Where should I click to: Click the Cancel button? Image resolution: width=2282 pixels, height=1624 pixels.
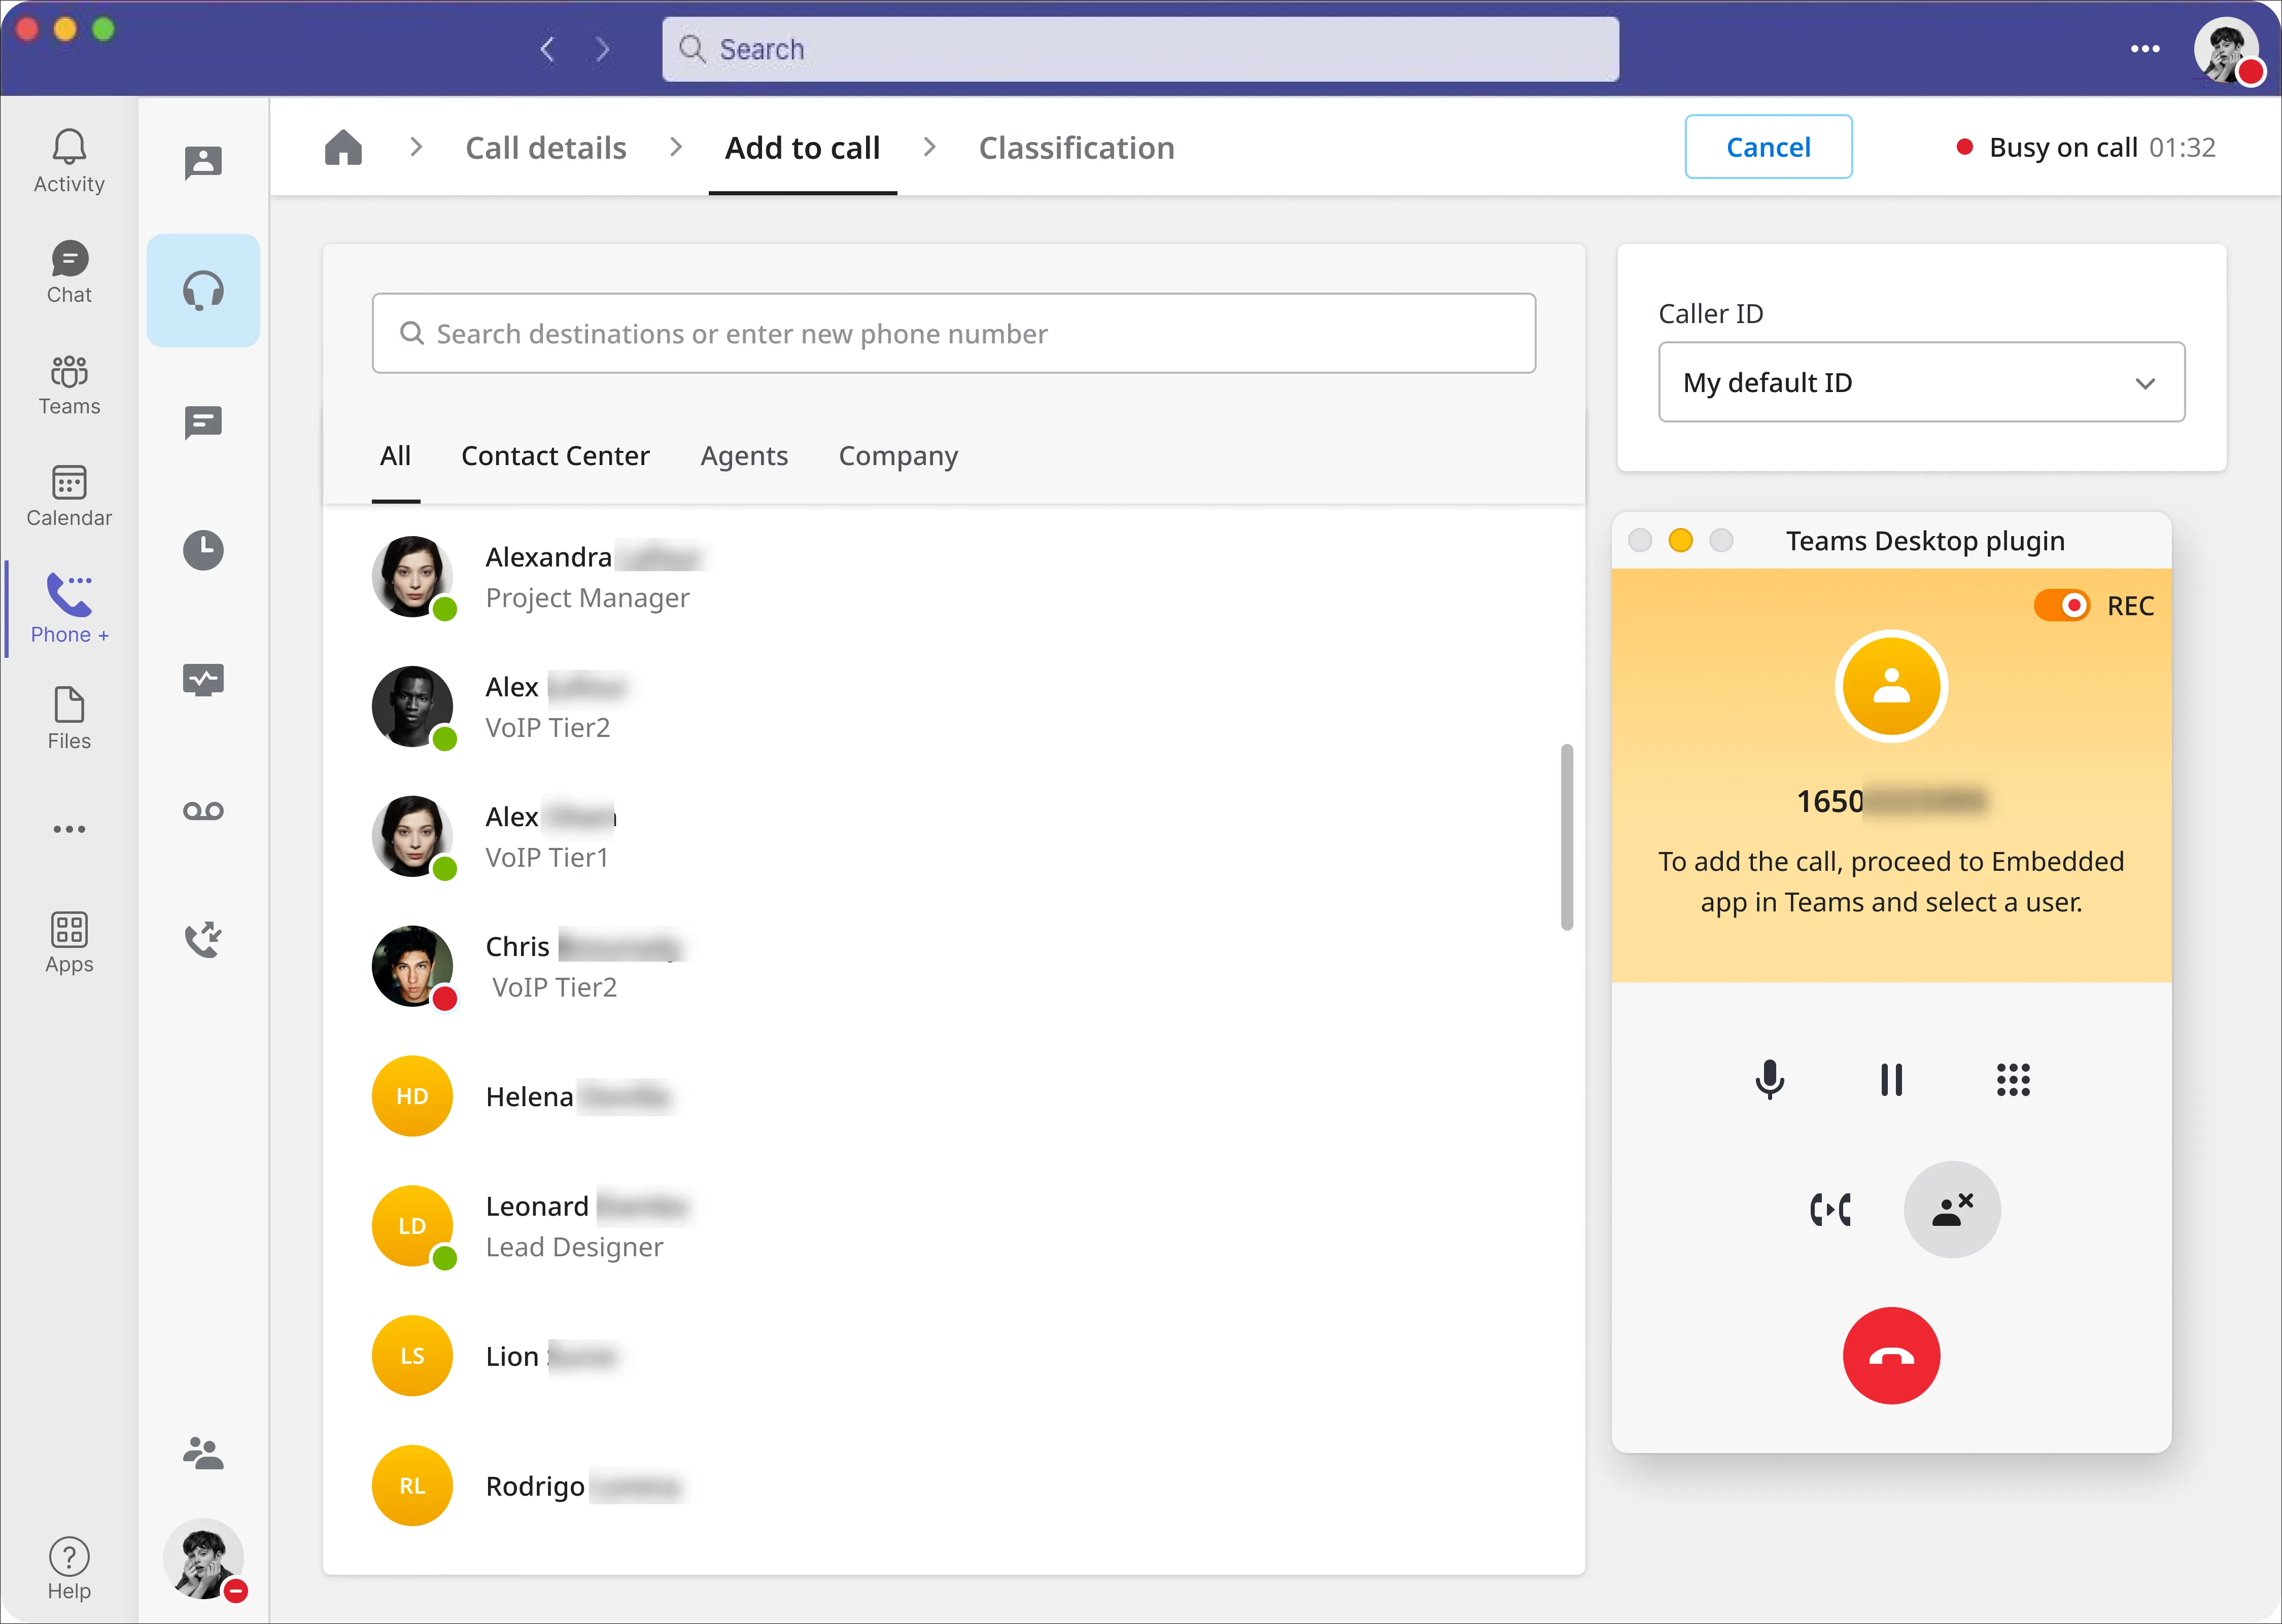coord(1768,147)
